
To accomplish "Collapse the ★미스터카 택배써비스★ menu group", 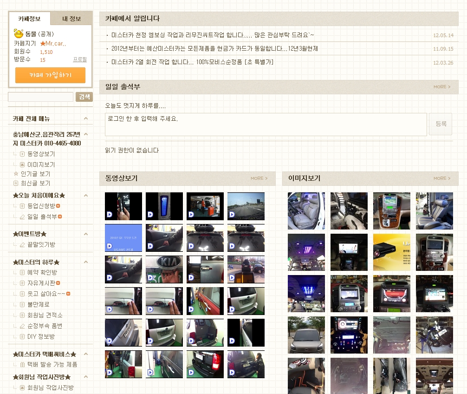I will 86,354.
